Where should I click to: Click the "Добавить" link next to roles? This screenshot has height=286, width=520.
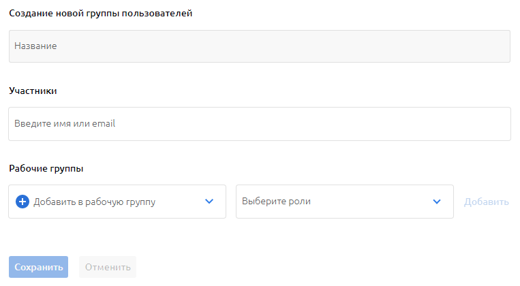487,202
